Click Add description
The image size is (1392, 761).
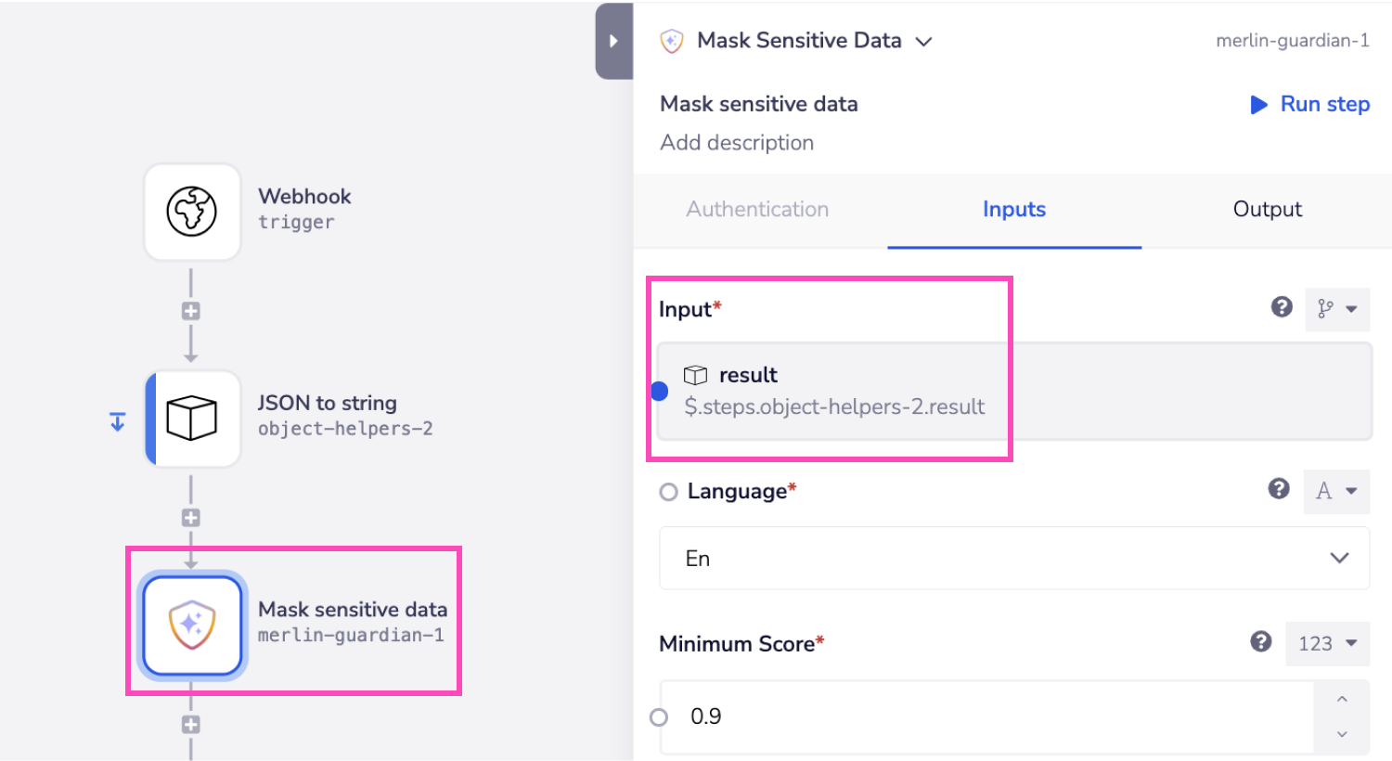[x=737, y=142]
